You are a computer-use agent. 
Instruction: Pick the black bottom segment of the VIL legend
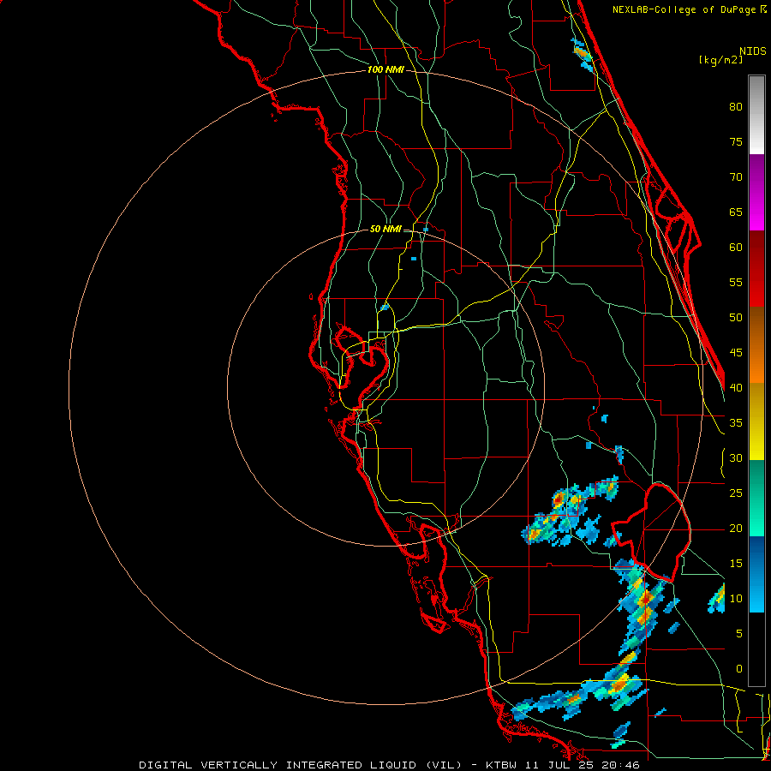click(x=756, y=649)
